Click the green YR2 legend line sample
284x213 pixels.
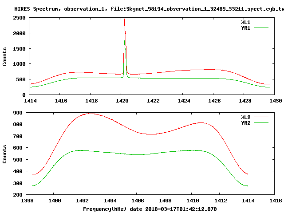(261, 123)
